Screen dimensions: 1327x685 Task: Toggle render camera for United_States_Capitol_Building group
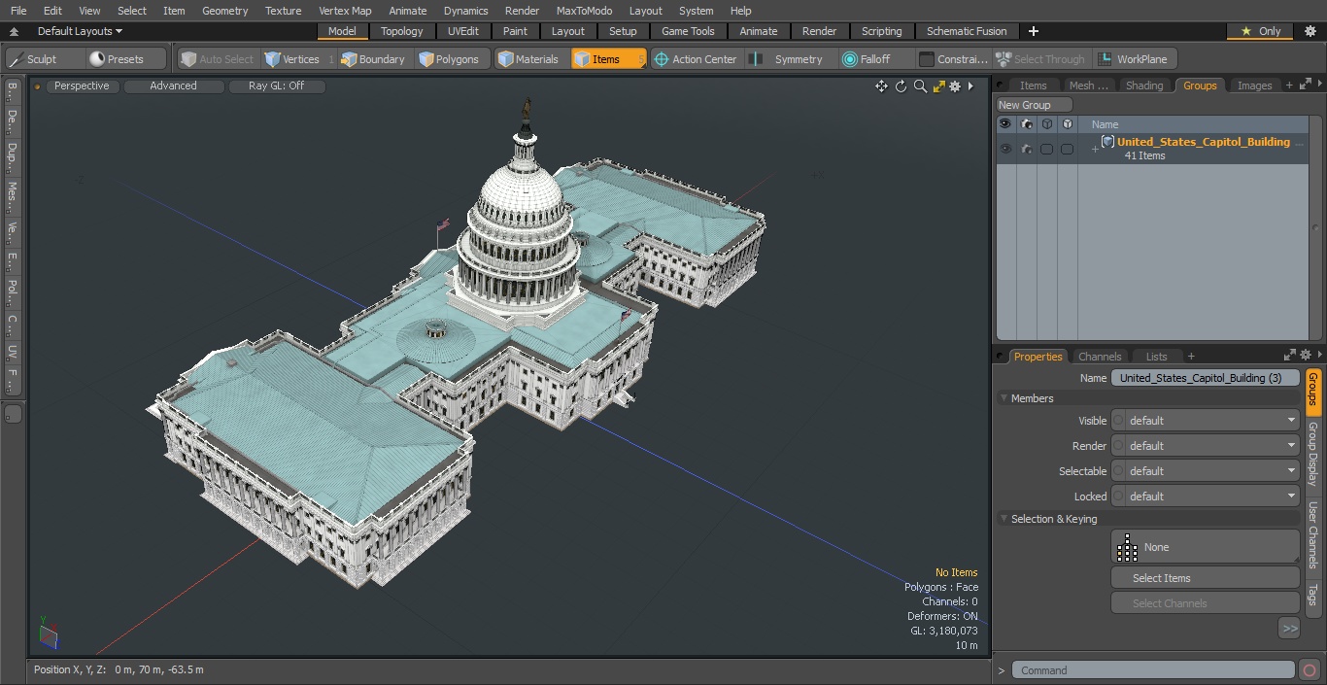click(1026, 149)
